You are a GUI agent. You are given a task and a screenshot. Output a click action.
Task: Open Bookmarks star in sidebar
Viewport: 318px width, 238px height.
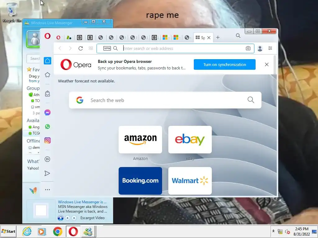48,75
